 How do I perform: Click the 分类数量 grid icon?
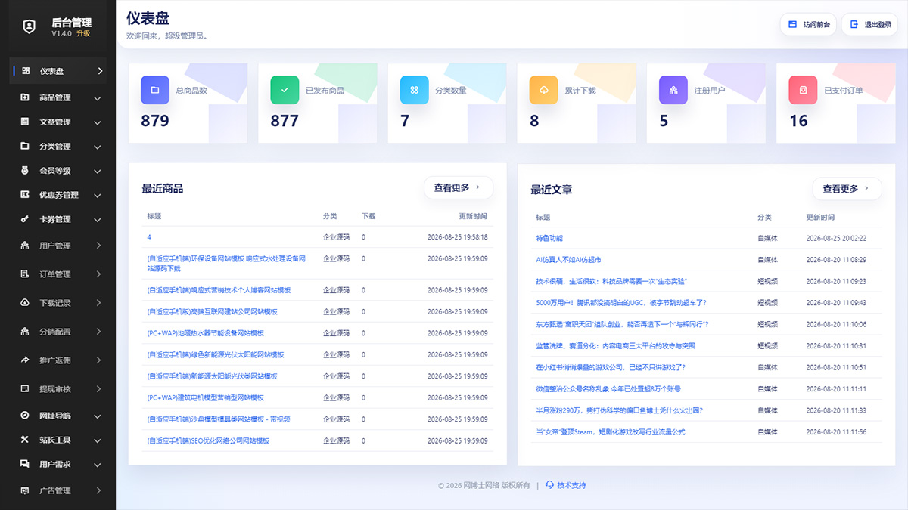click(415, 90)
